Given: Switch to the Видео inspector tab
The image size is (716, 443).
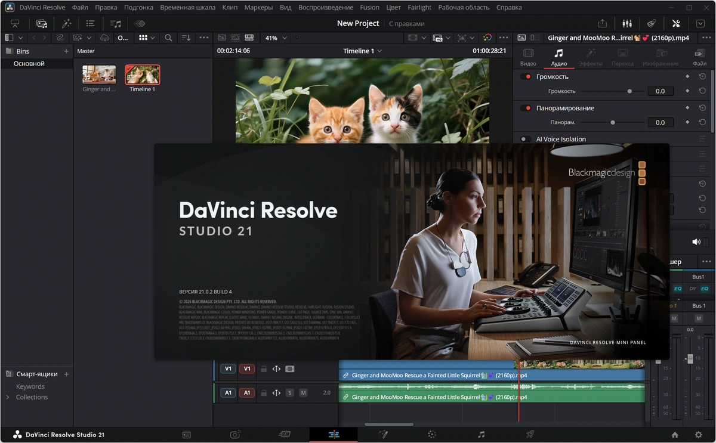Looking at the screenshot, I should (528, 57).
